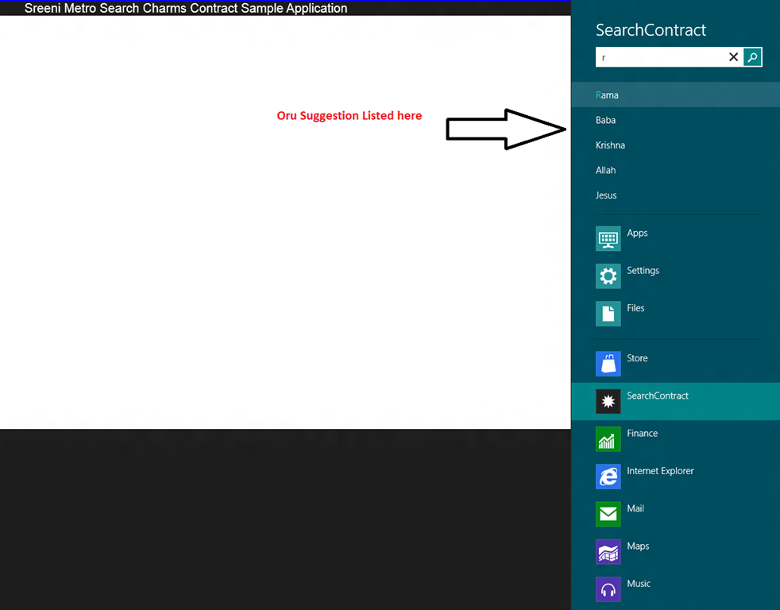Open the Finance chart icon
Viewport: 780px width, 610px height.
click(608, 439)
